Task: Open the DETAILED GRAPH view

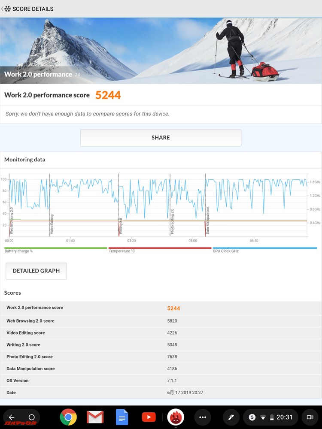Action: tap(36, 271)
